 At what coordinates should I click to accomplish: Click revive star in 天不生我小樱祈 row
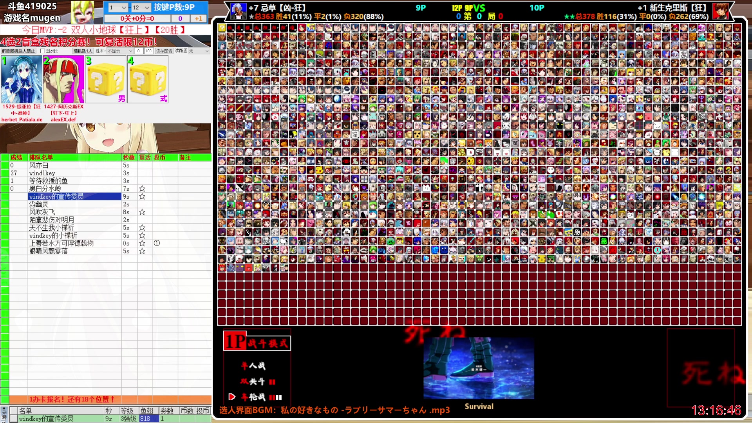pos(142,228)
